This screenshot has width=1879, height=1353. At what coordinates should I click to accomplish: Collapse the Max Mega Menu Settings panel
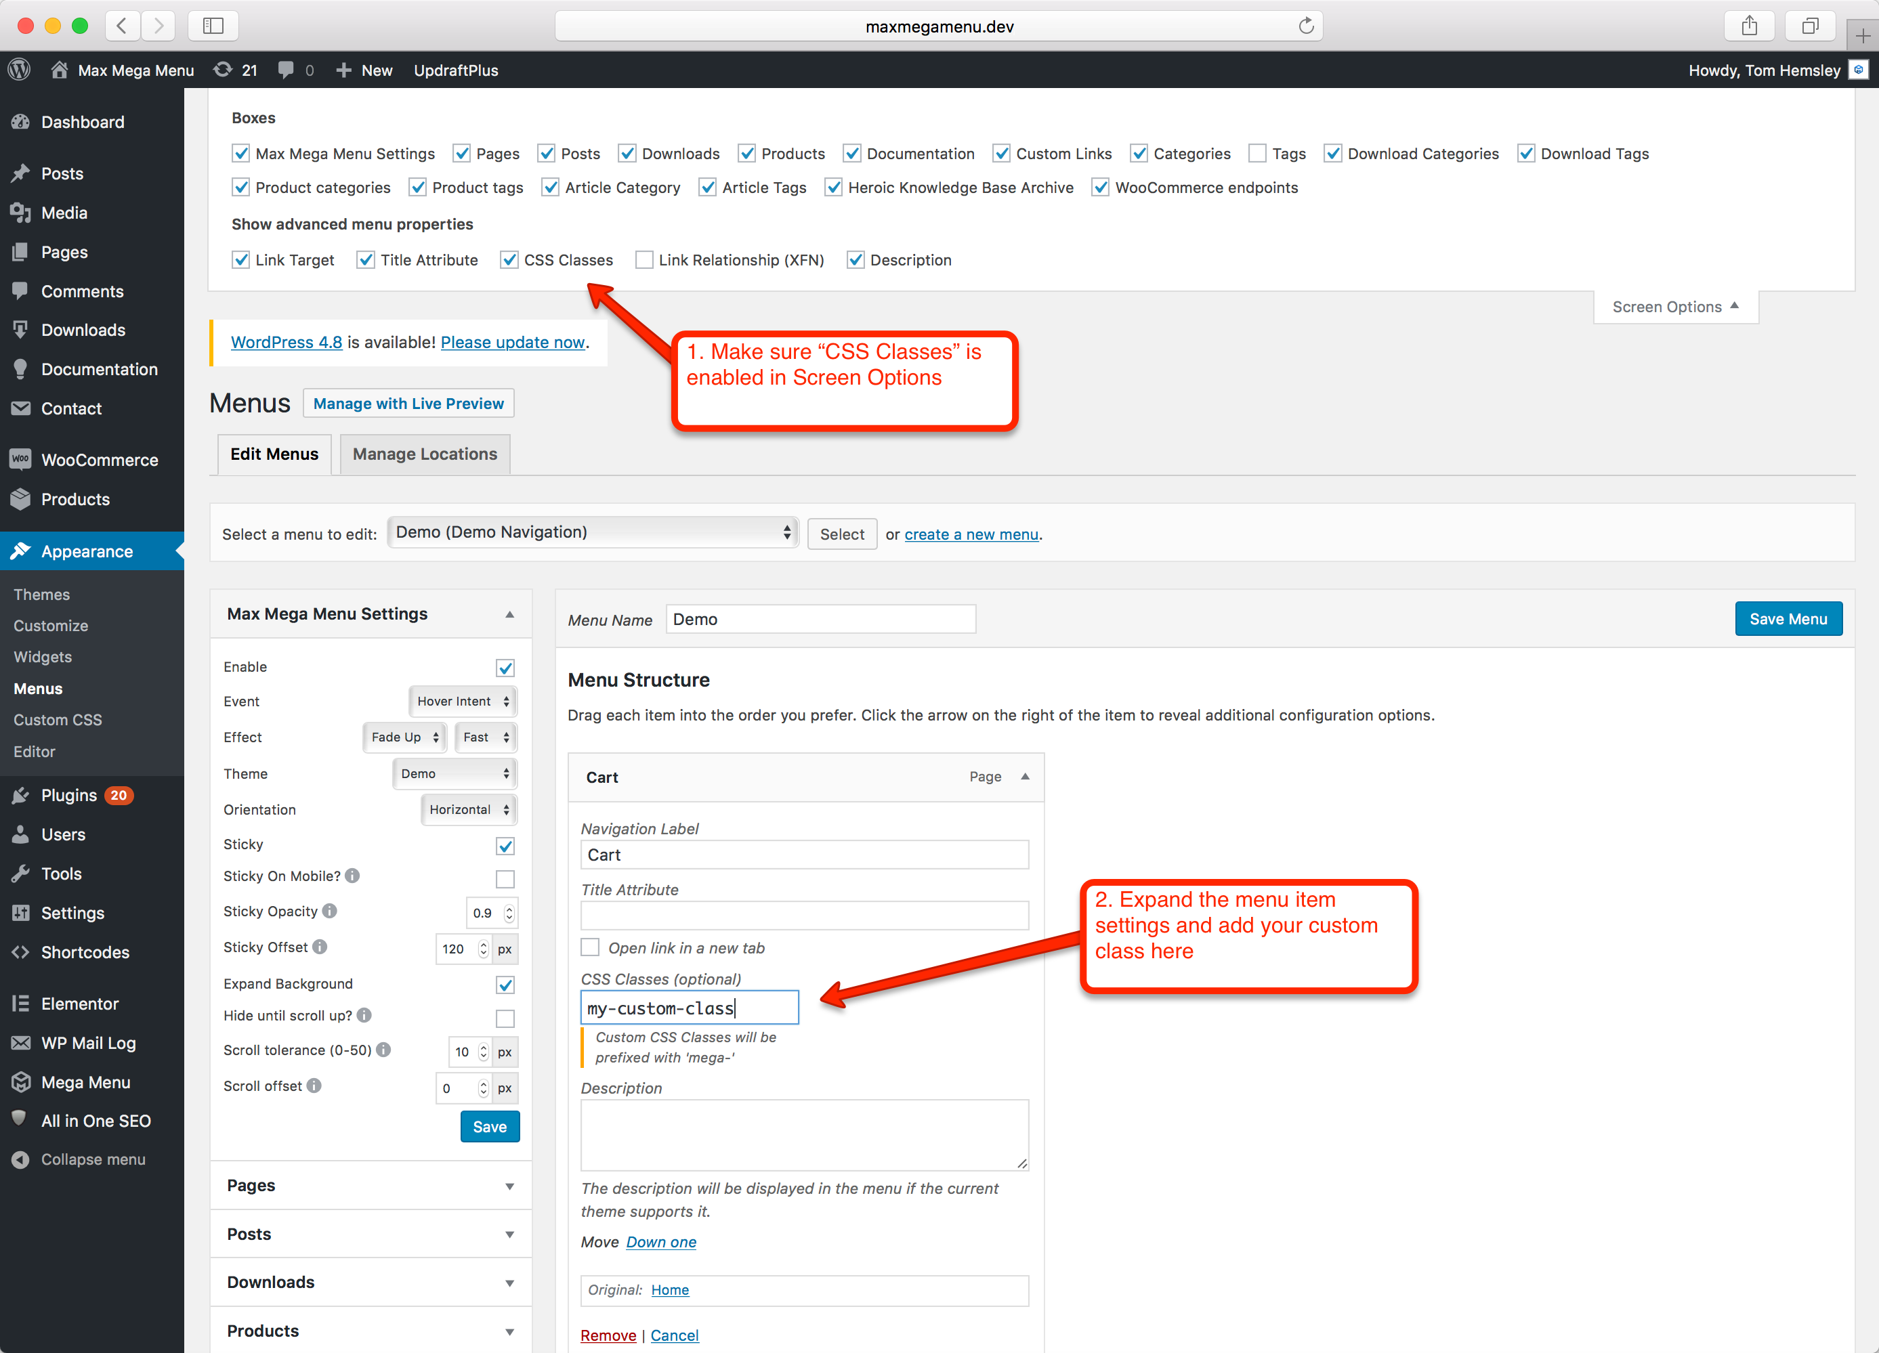click(x=509, y=614)
